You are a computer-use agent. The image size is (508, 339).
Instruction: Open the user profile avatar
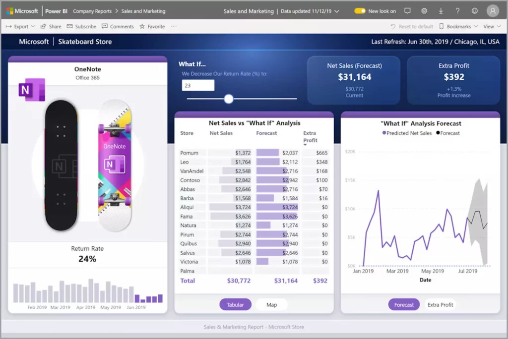493,11
